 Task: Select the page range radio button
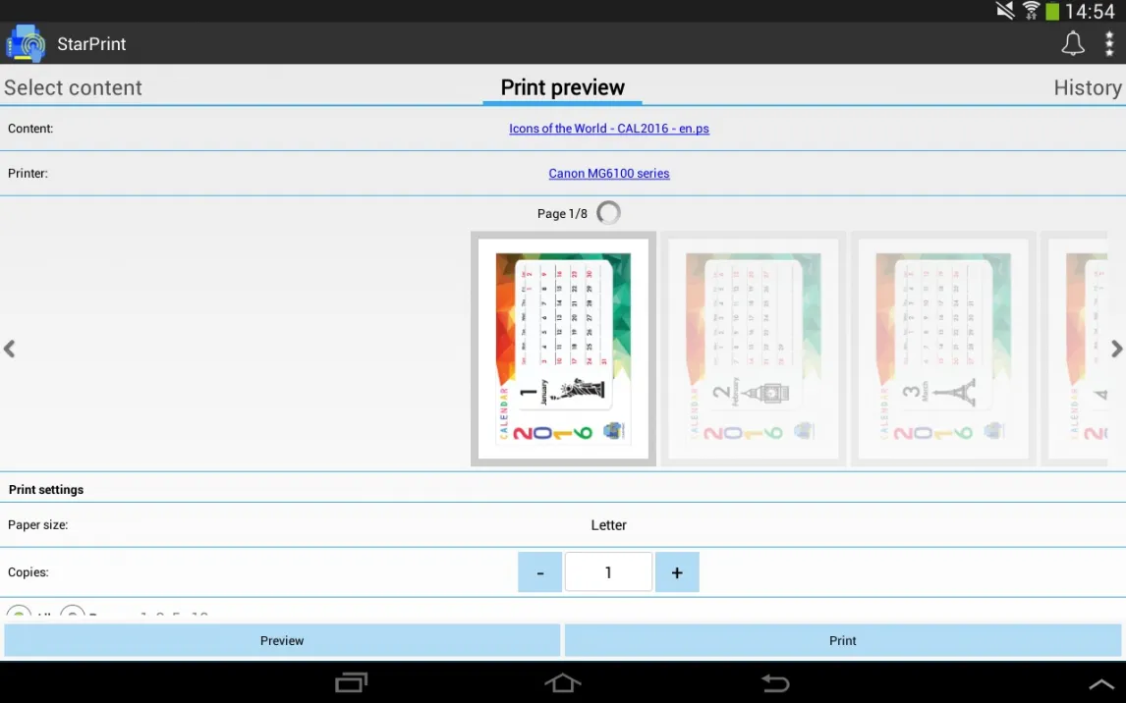[73, 614]
